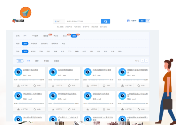The image size is (176, 125).
Task: Play the sound effect lasting 00:19
Action: tap(53, 72)
